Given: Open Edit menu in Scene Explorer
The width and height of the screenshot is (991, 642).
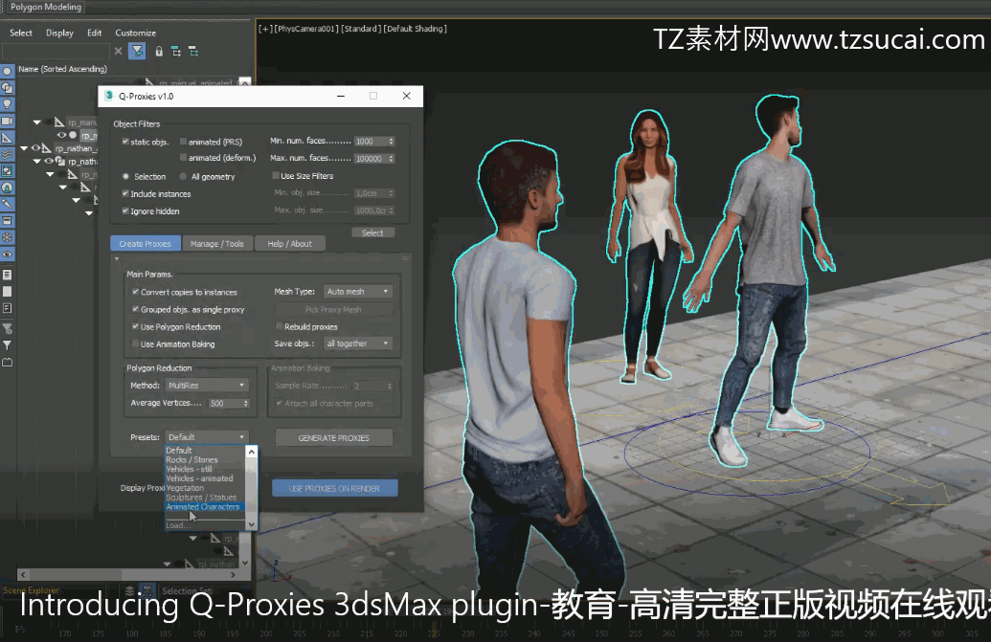Looking at the screenshot, I should 94,33.
